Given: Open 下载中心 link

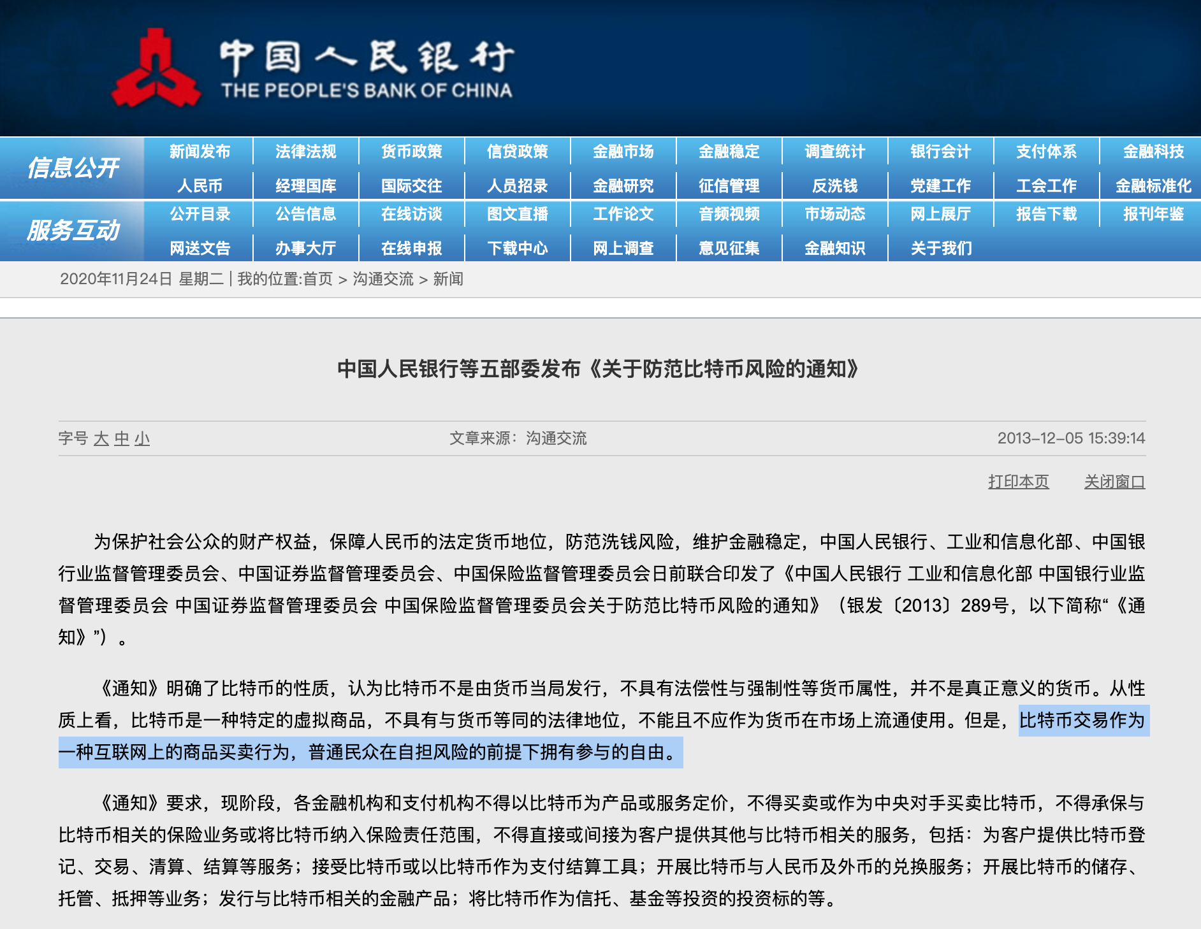Looking at the screenshot, I should [x=517, y=248].
